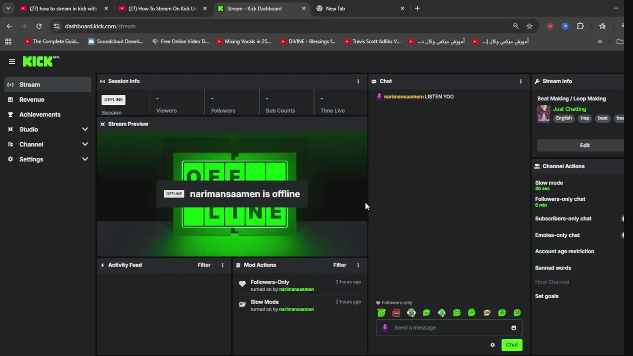Open the hamburger menu beside the Kick logo
Screen dimensions: 633x356
(x=12, y=61)
